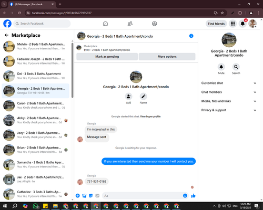Open the account profile picture menu
Viewport: 263px width, 210px height.
pos(252,24)
